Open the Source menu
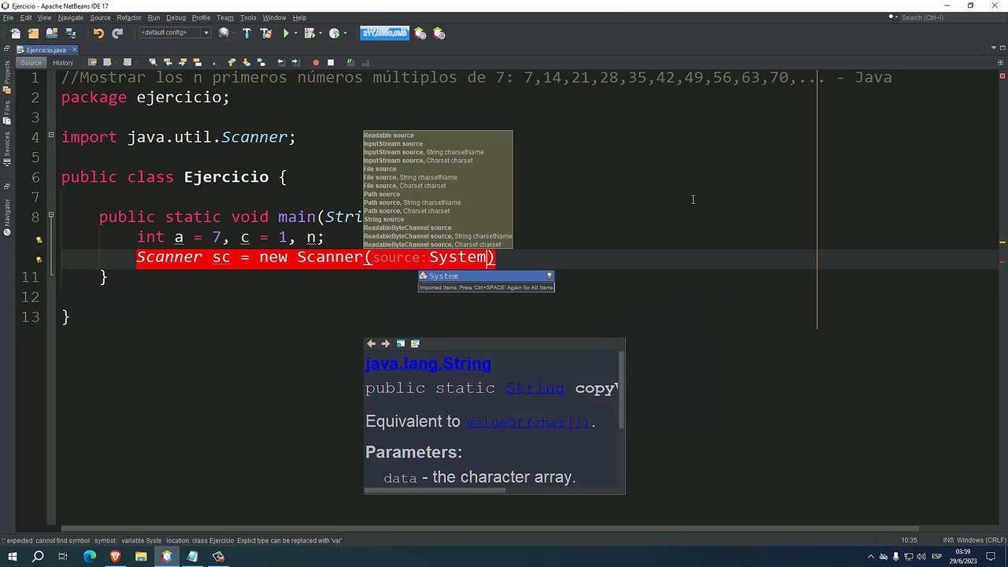Screen dimensions: 1008x567 click(x=100, y=17)
